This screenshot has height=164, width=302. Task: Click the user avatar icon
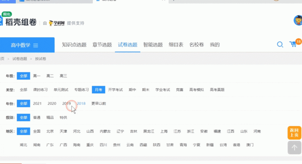[298, 20]
